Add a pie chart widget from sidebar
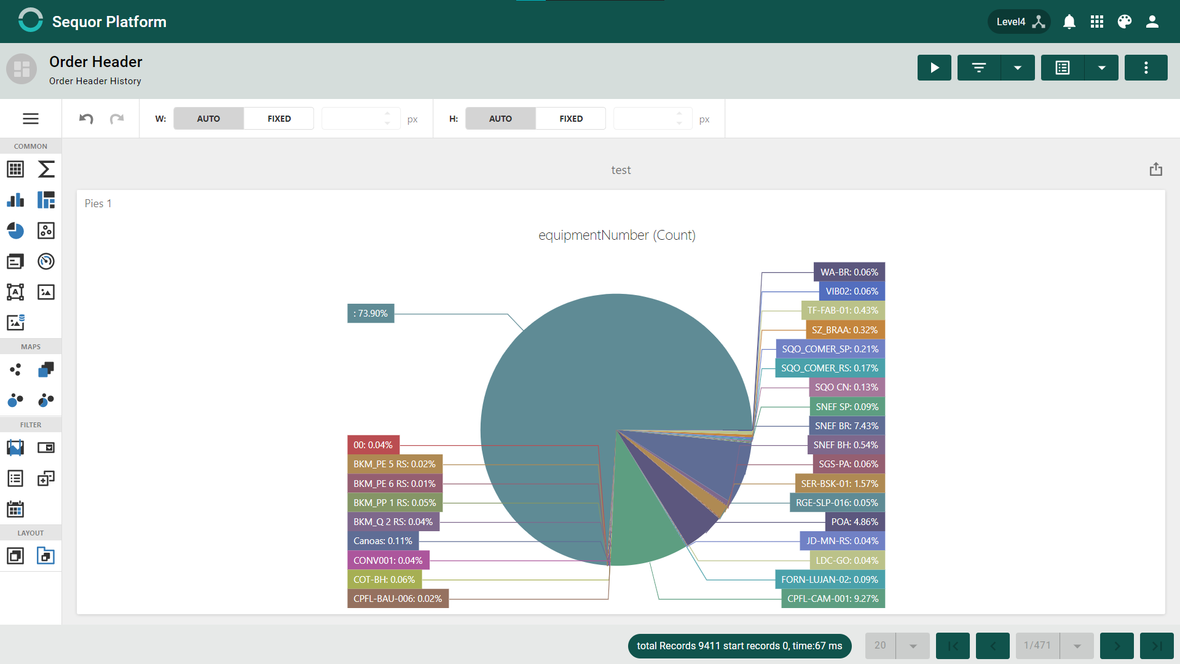The image size is (1180, 664). coord(15,231)
